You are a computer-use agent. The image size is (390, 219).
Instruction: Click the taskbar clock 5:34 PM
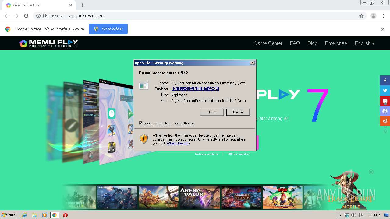tap(374, 215)
